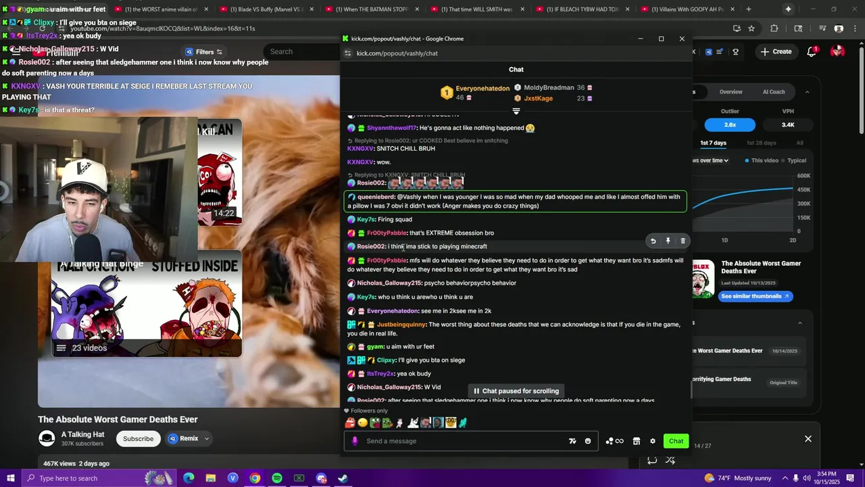Screen dimensions: 865x487
Task: Toggle This video series in chart legend
Action: 762,160
